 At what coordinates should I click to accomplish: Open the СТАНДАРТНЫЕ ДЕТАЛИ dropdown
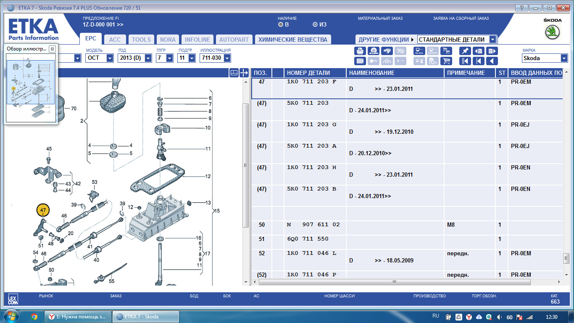(x=457, y=40)
